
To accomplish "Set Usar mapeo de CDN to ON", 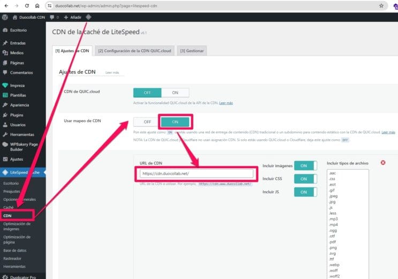I will pos(175,122).
